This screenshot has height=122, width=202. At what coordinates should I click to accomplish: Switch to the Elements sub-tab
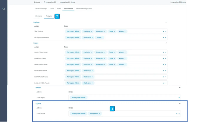click(39, 16)
